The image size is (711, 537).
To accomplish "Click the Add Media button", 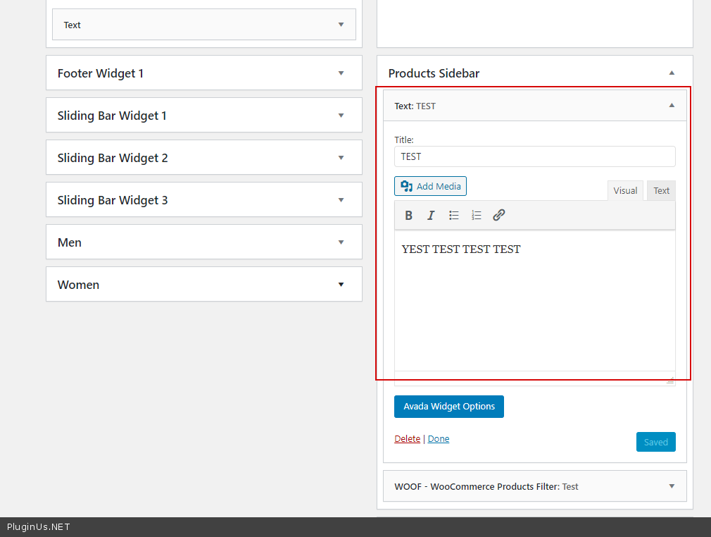I will click(x=430, y=186).
